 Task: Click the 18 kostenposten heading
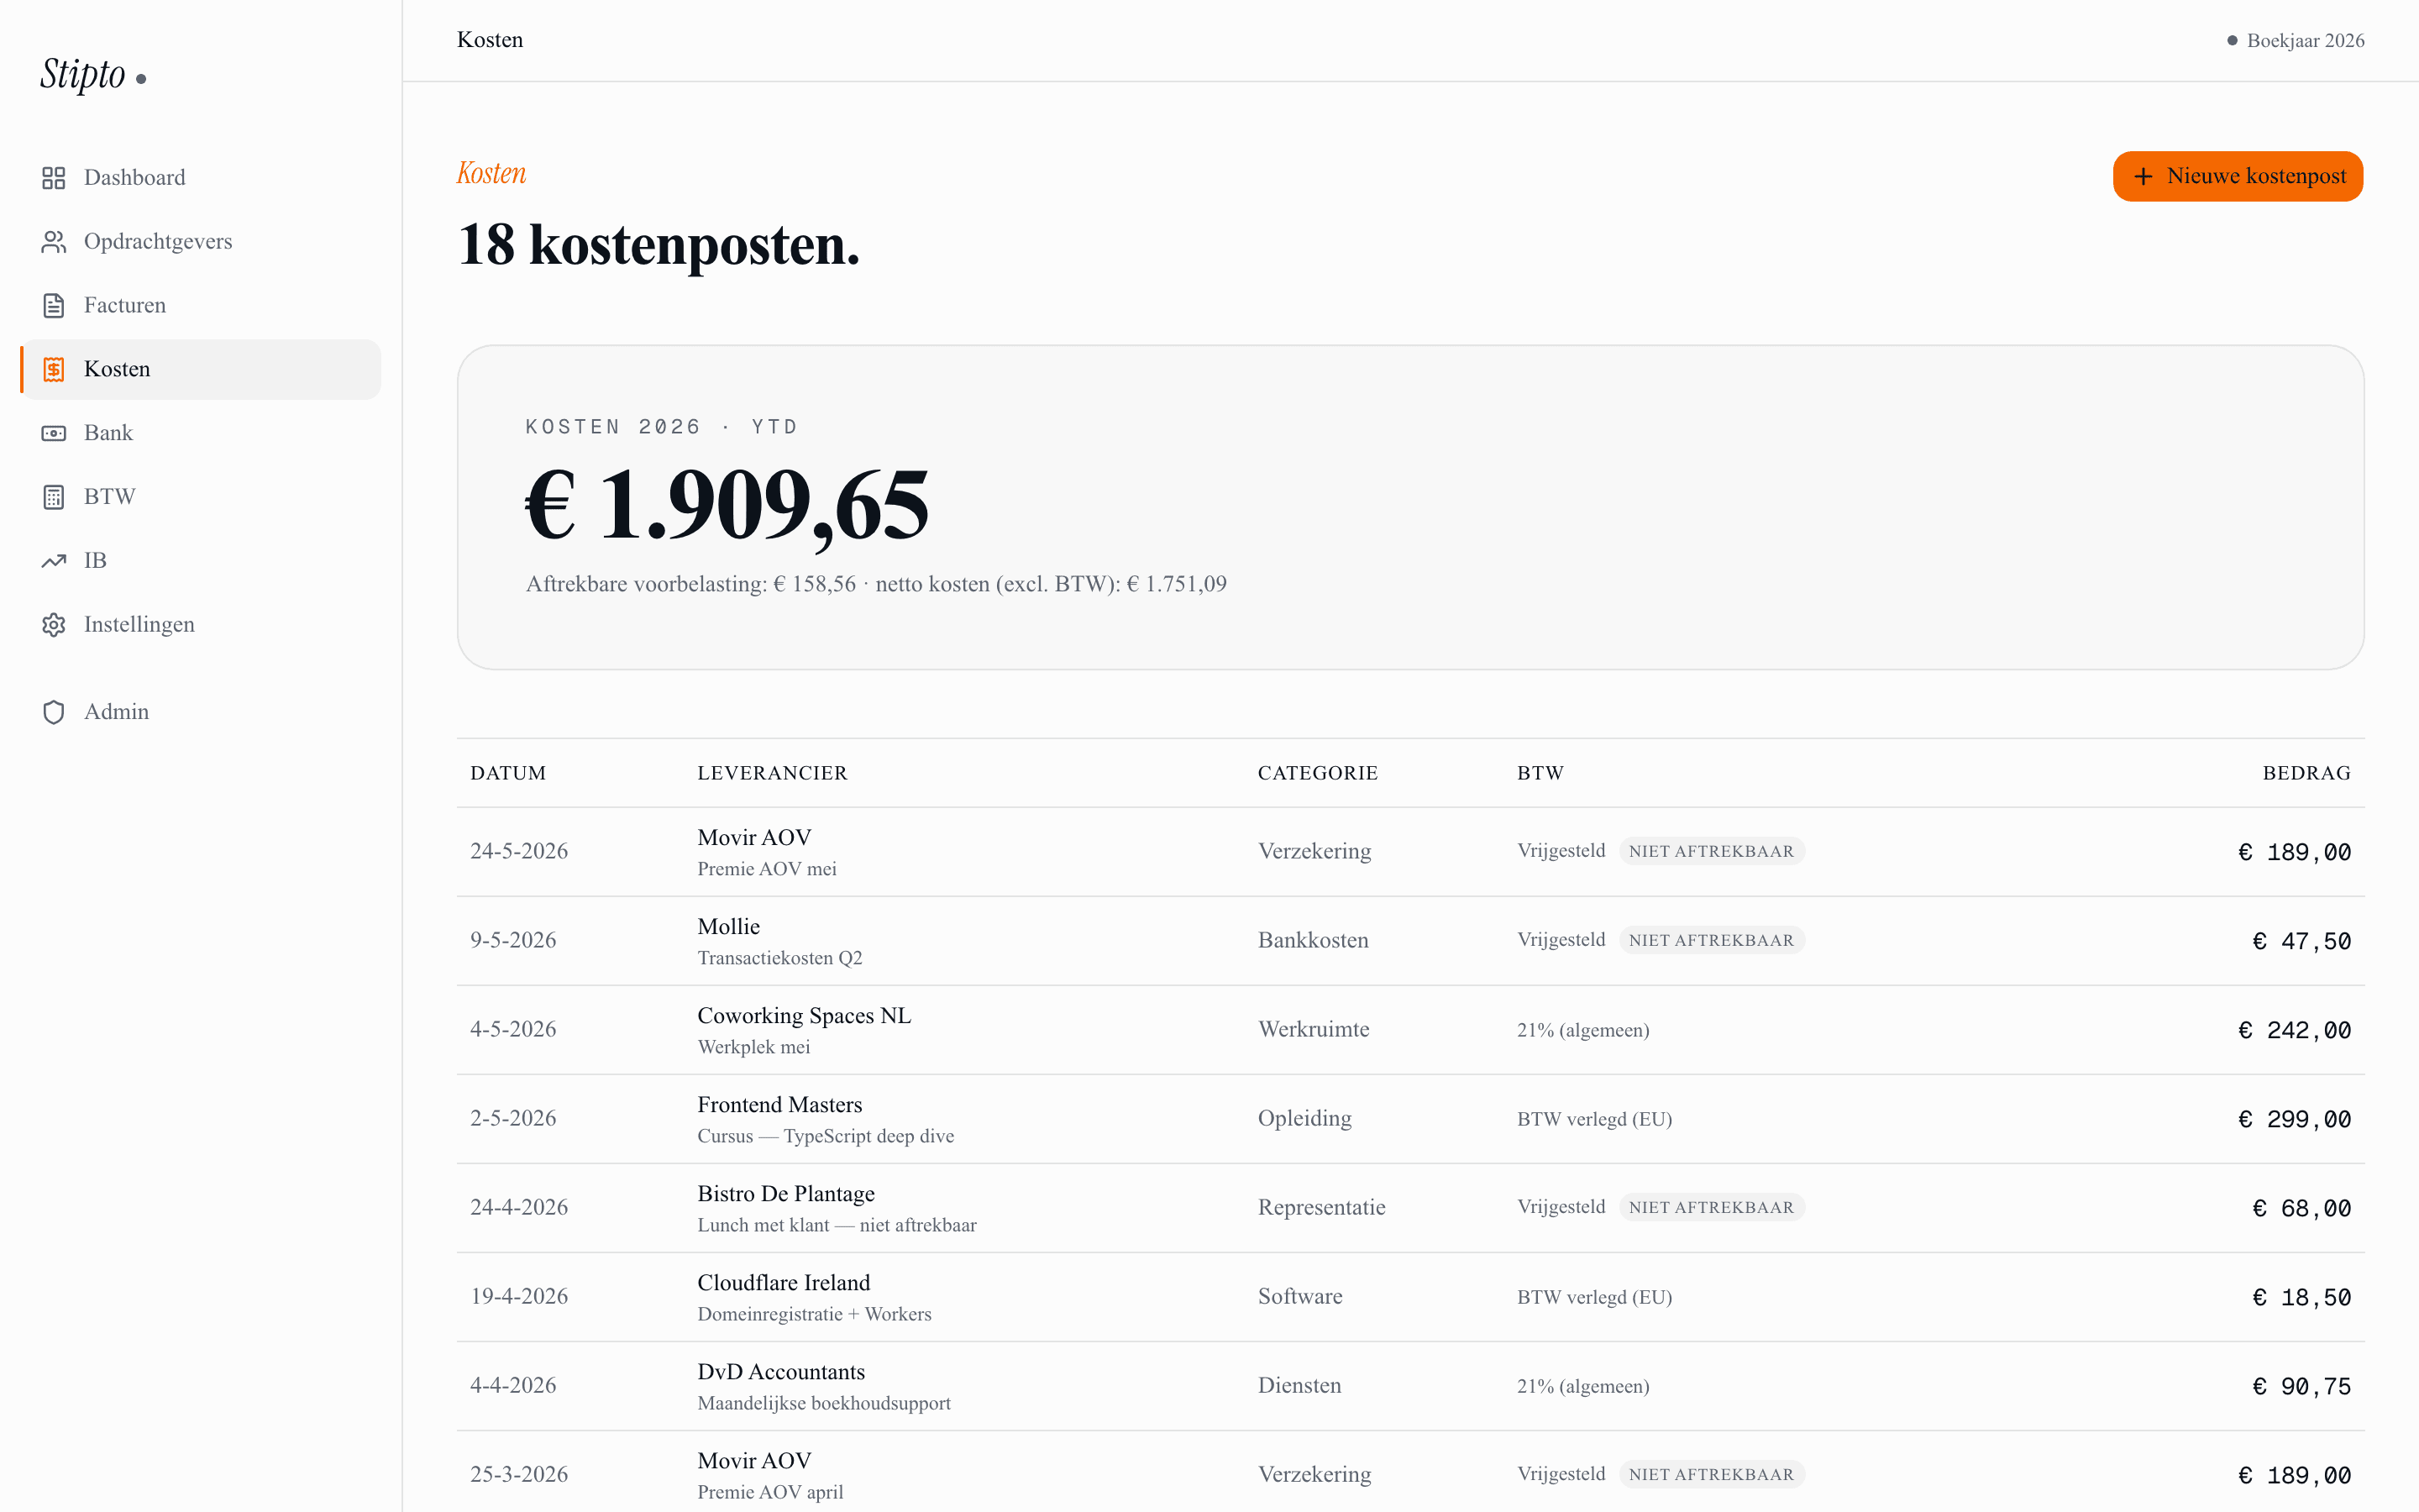click(x=659, y=246)
